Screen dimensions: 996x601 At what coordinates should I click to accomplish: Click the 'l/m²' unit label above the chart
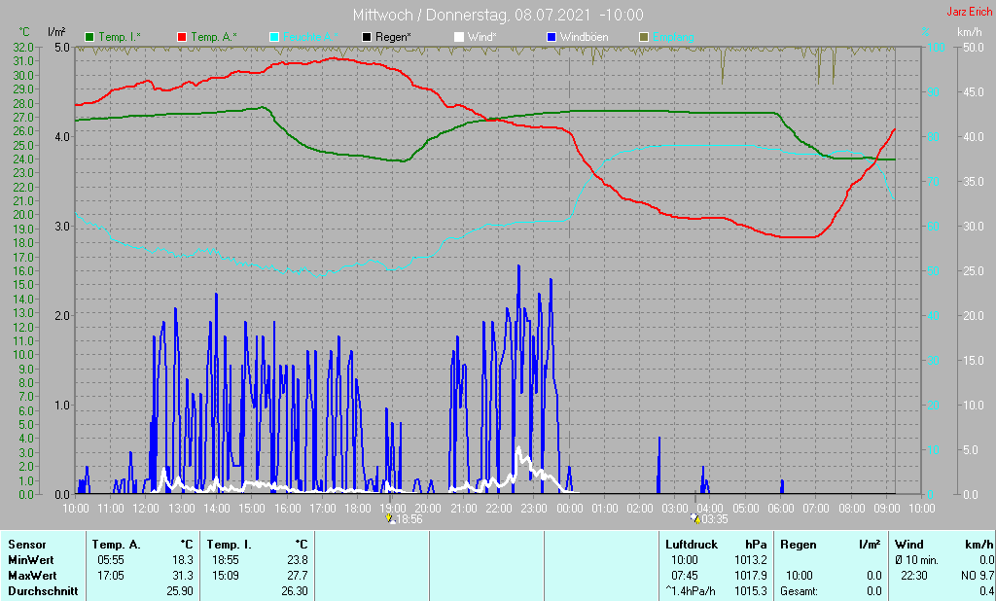click(56, 32)
